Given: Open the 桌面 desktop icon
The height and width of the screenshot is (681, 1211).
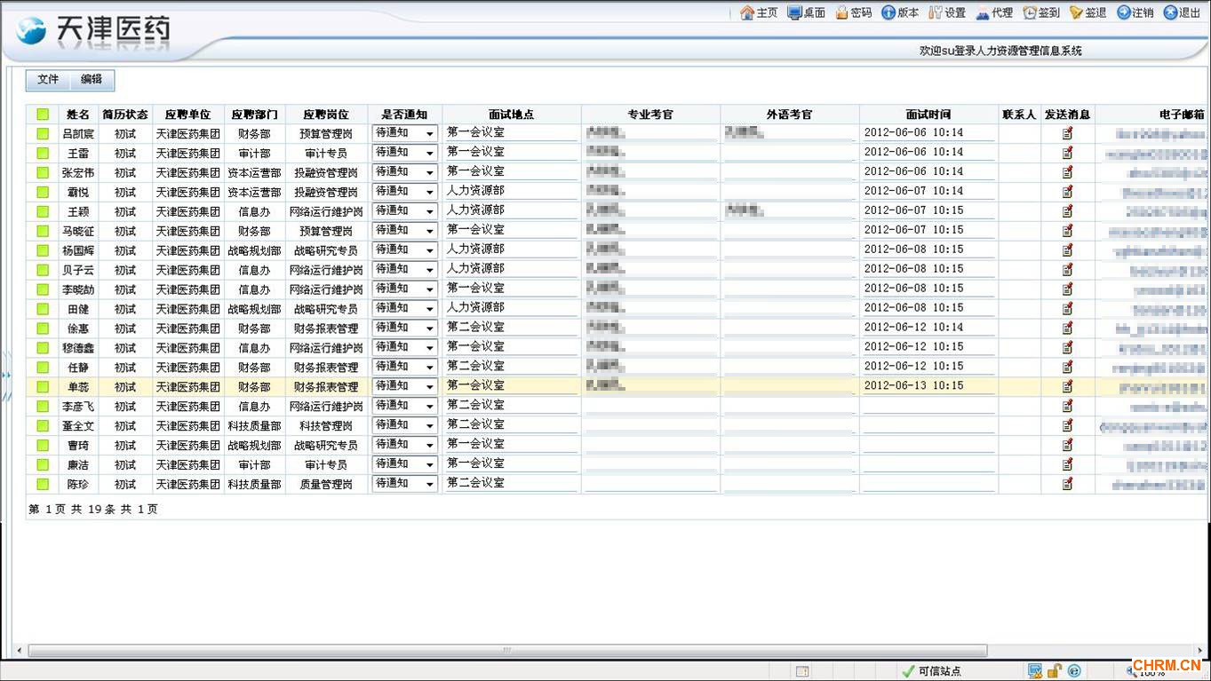Looking at the screenshot, I should [794, 13].
